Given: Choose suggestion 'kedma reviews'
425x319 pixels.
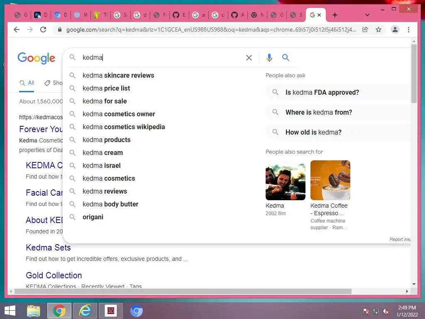Looking at the screenshot, I should coord(105,191).
